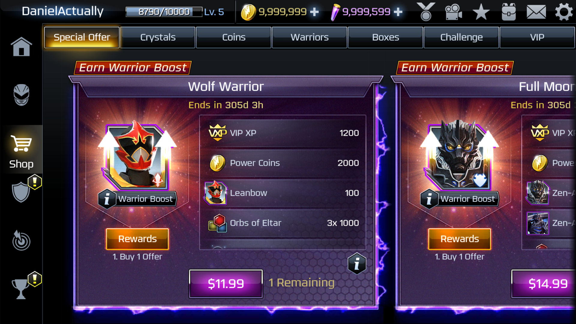Click Rewards button under Leanbow portrait
The height and width of the screenshot is (324, 576).
137,239
